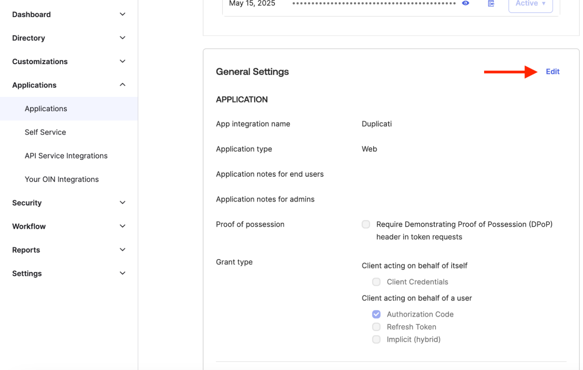Click Edit in General Settings
Viewport: 583px width, 370px height.
(x=552, y=72)
